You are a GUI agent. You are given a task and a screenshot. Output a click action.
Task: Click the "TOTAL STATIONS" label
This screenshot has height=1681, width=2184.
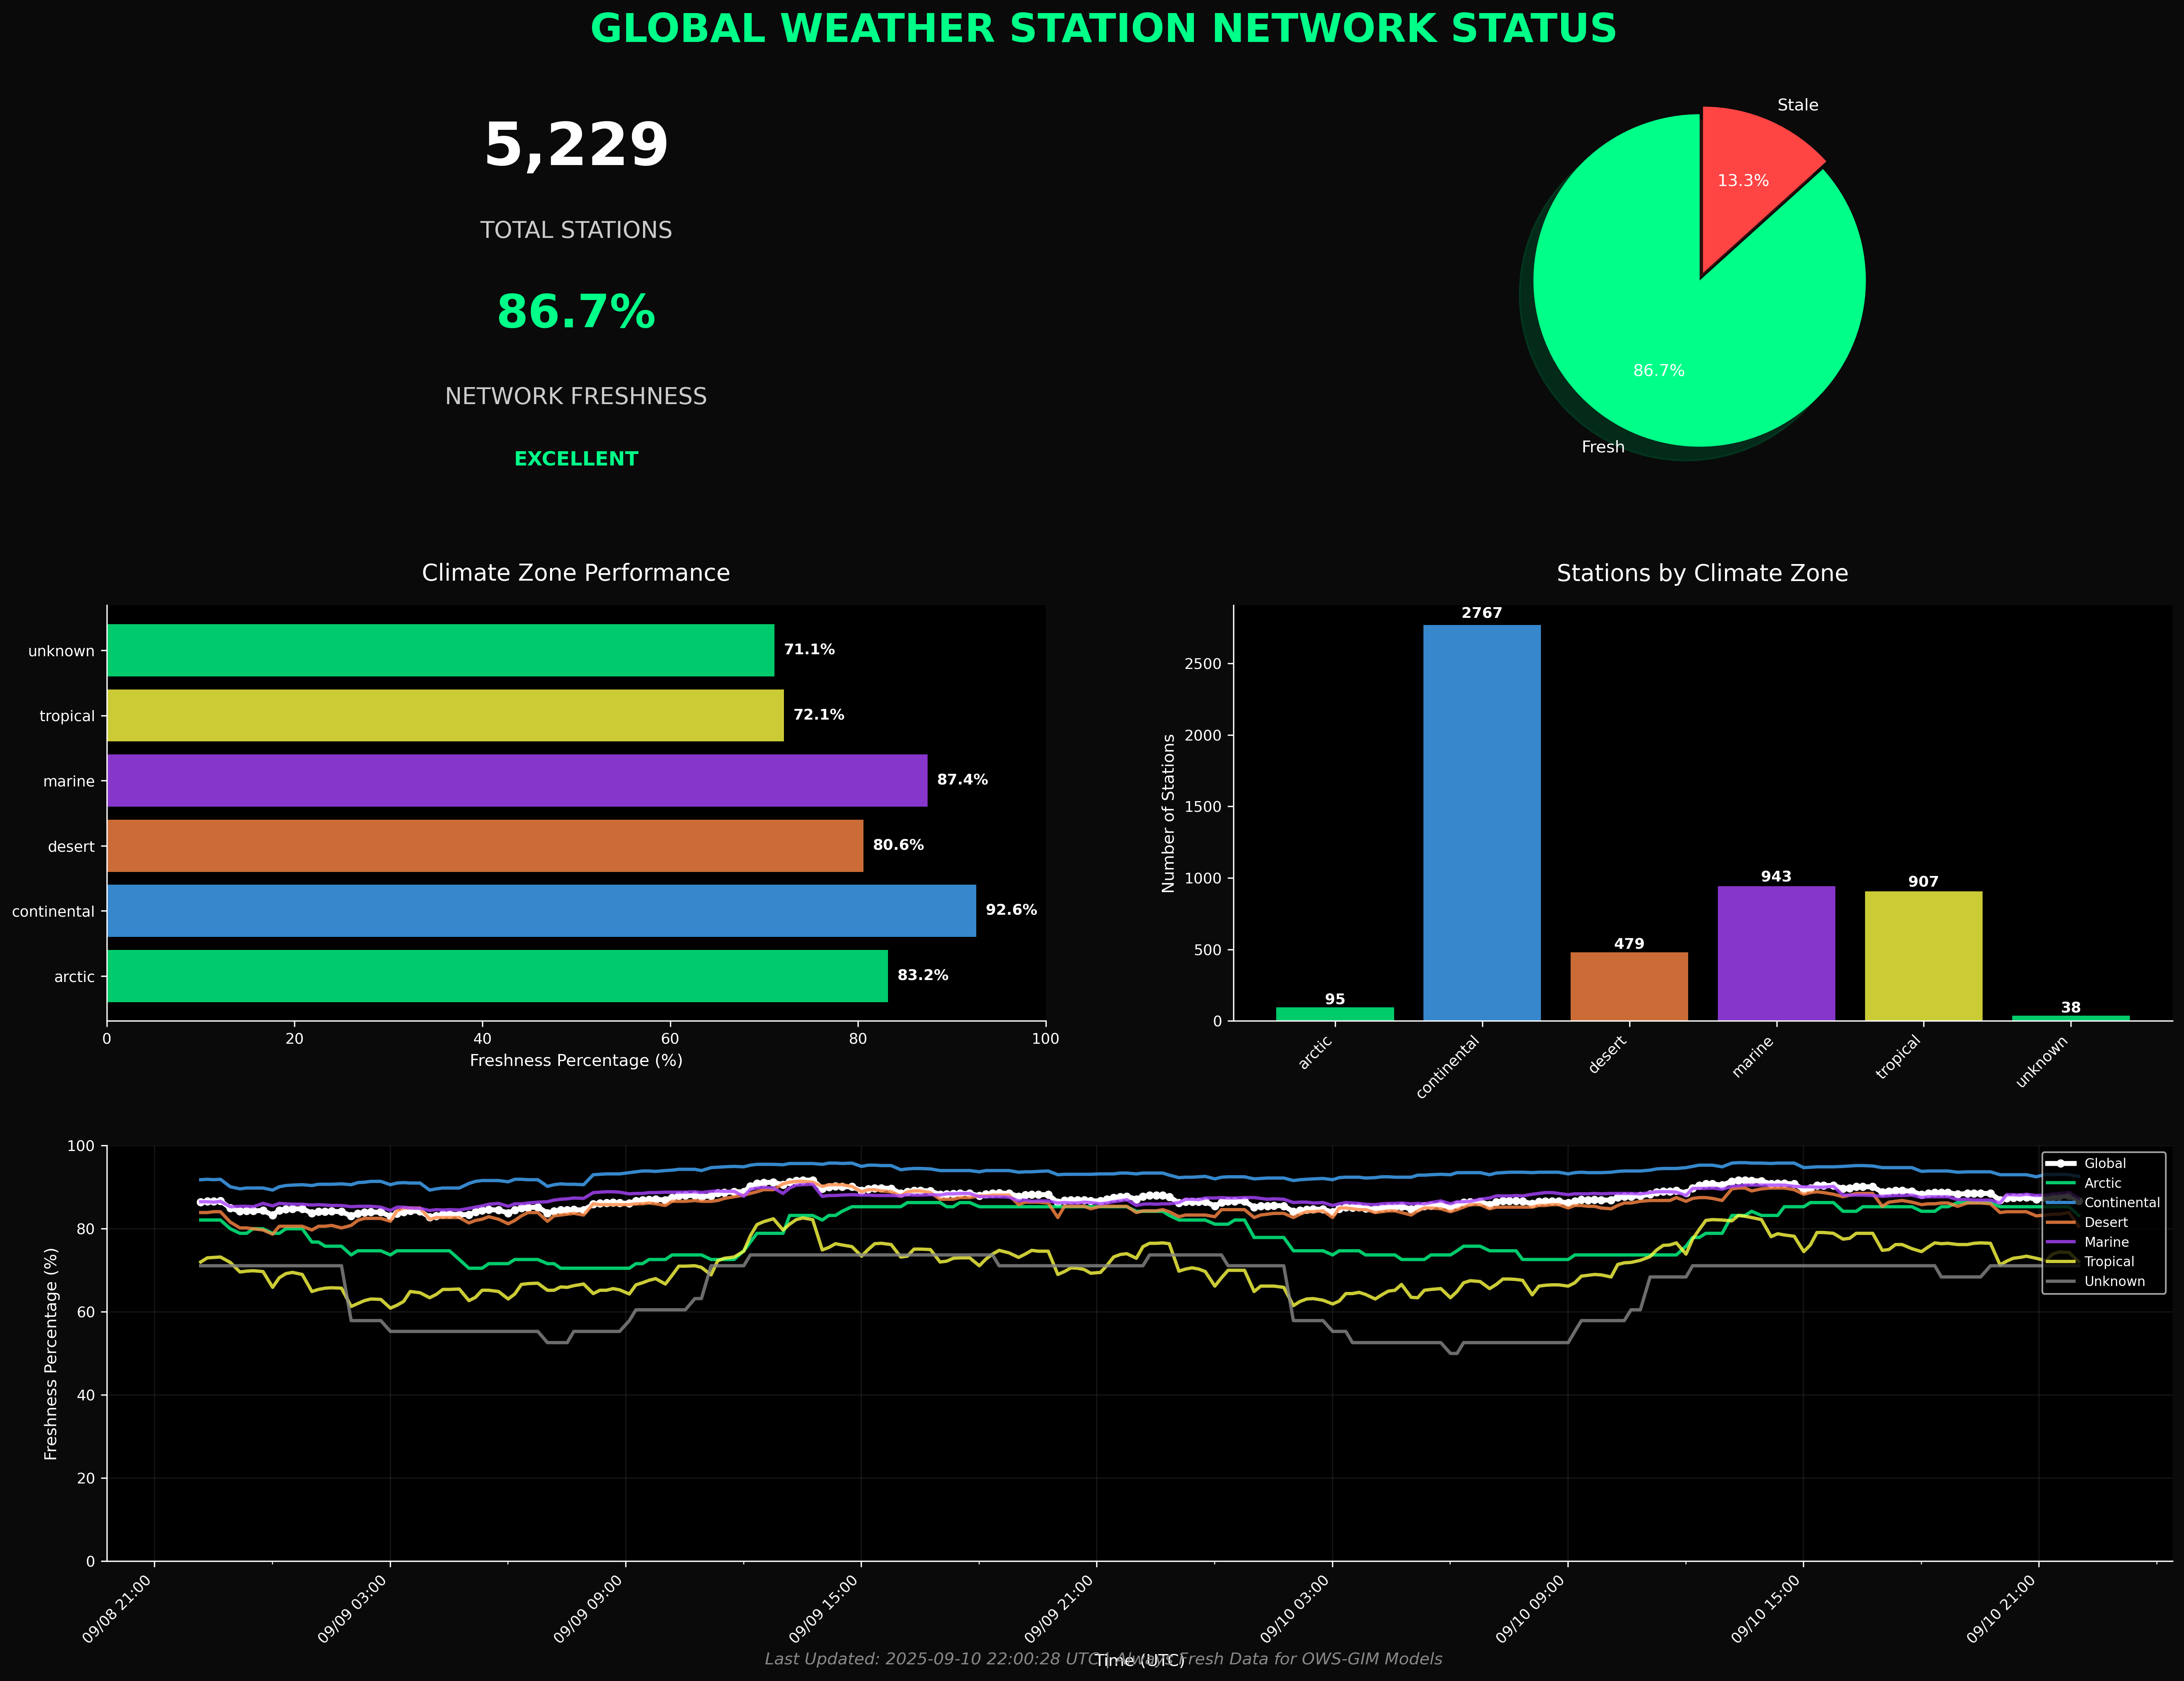click(576, 230)
